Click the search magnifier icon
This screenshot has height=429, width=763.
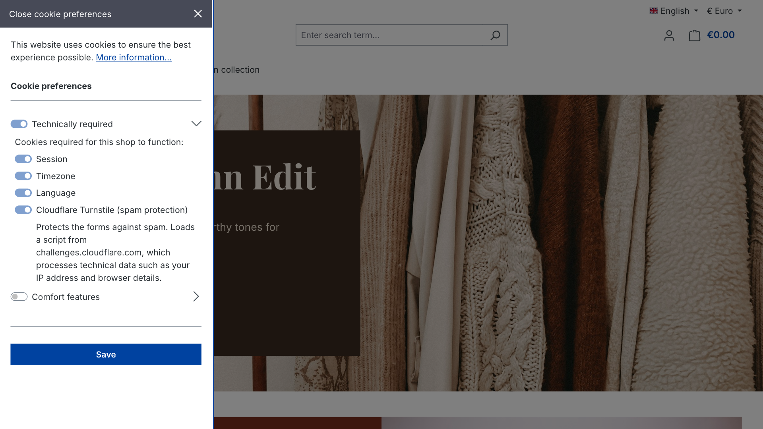coord(495,35)
